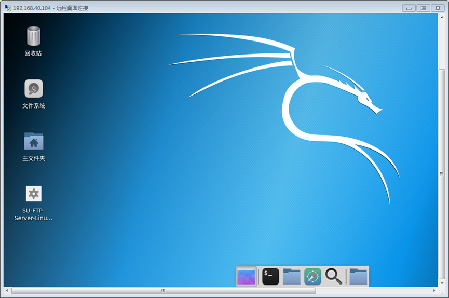Select the 文件系统 disk icon
449x298 pixels.
point(34,89)
